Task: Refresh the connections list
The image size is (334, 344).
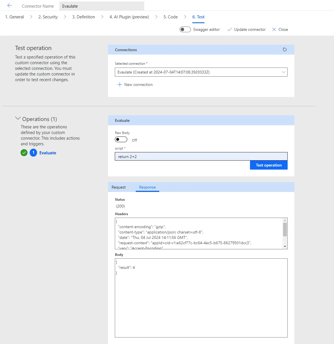Action: [x=285, y=49]
